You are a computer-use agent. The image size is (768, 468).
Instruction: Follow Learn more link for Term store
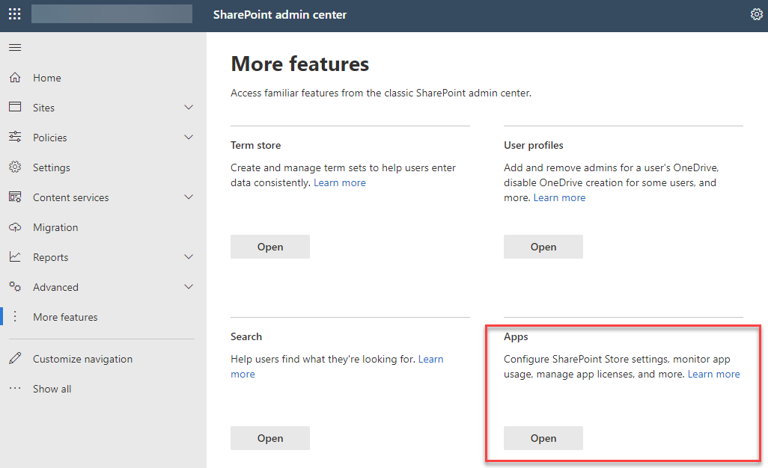click(x=339, y=182)
